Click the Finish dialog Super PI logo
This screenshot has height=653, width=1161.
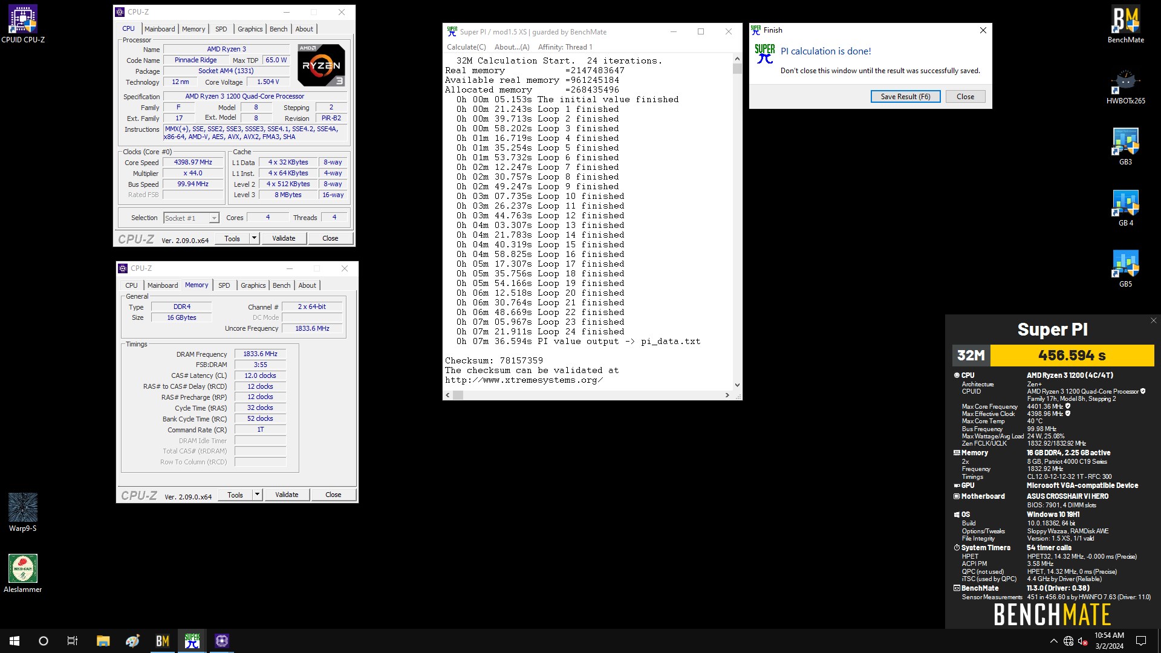coord(765,54)
